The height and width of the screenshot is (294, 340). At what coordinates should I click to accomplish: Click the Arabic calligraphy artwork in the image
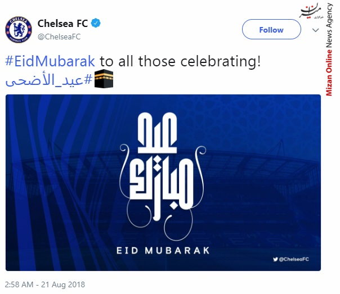[x=163, y=175]
